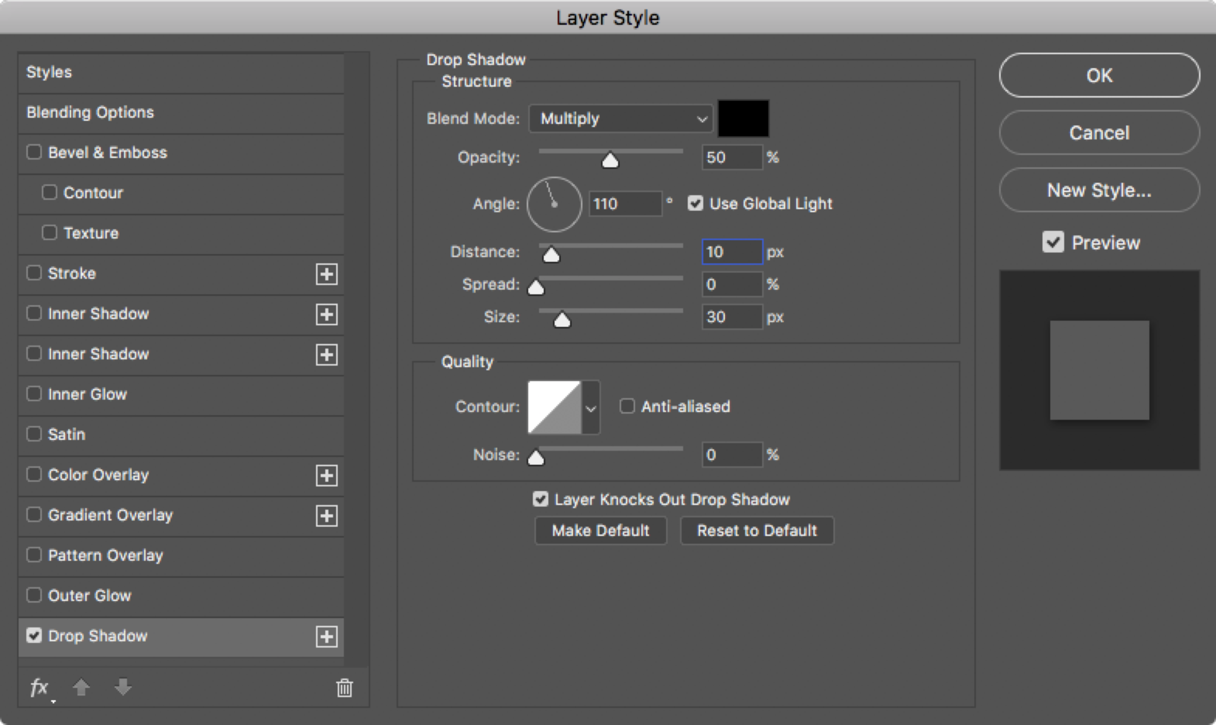
Task: Open Blending Options section
Action: click(x=181, y=113)
